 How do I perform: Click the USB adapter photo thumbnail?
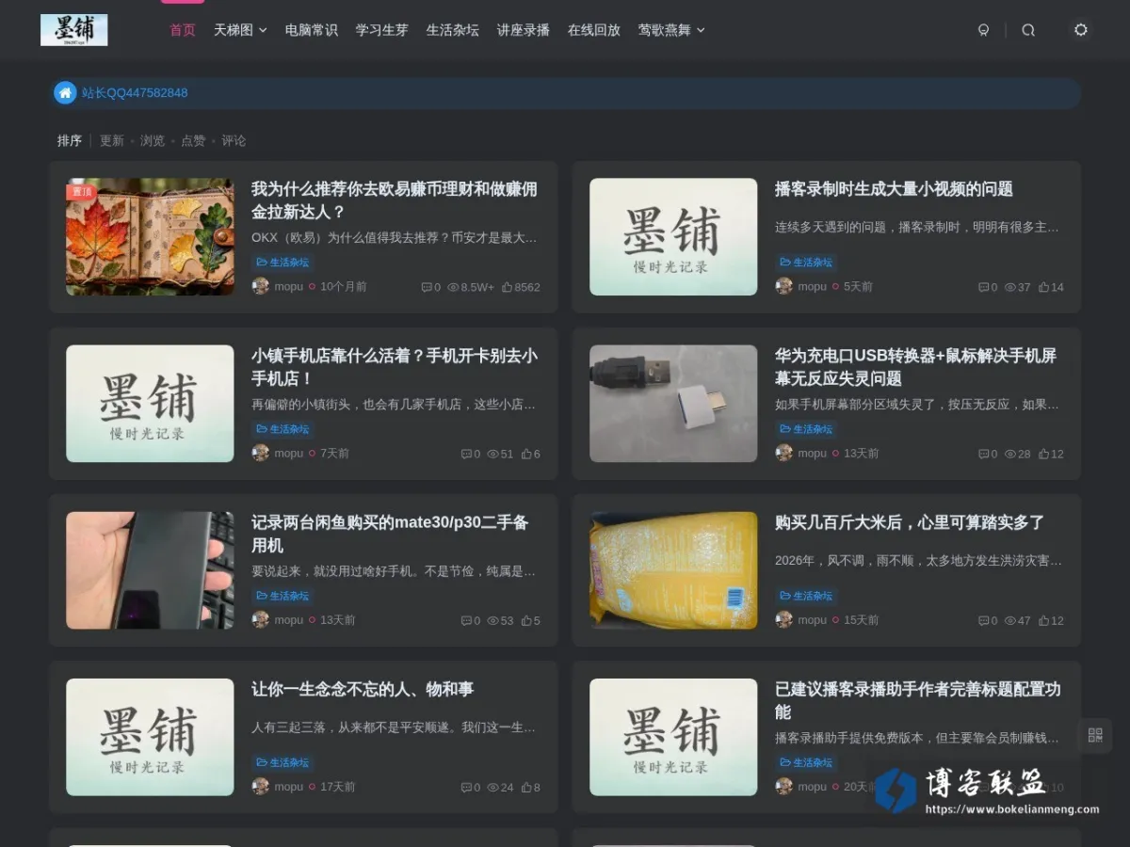tap(673, 404)
